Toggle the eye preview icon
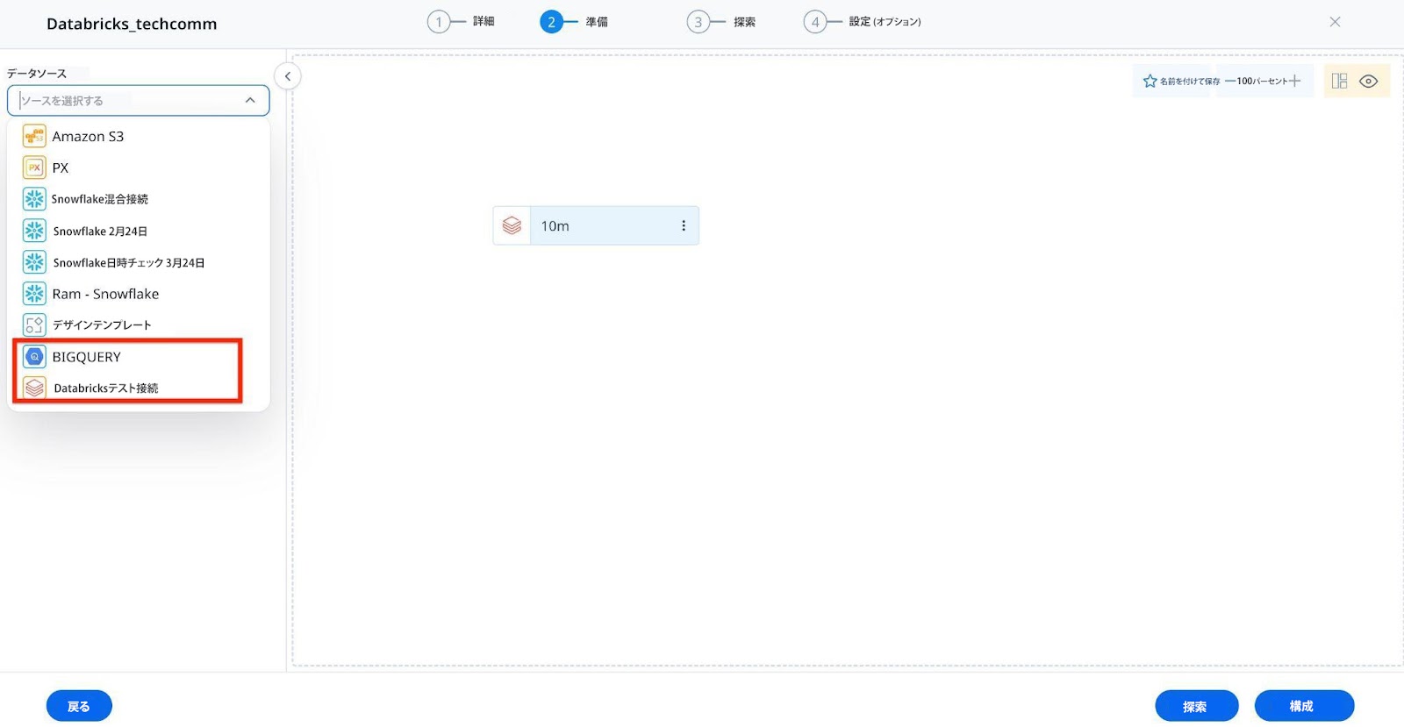This screenshot has height=727, width=1404. [x=1368, y=81]
